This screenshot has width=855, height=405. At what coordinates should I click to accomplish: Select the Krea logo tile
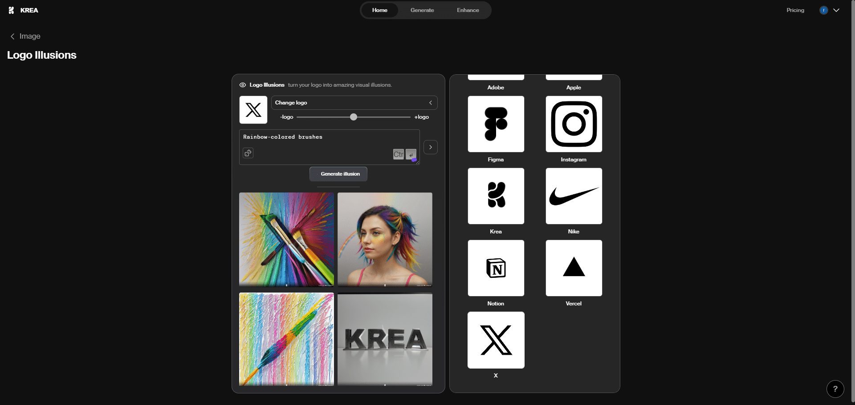coord(496,196)
